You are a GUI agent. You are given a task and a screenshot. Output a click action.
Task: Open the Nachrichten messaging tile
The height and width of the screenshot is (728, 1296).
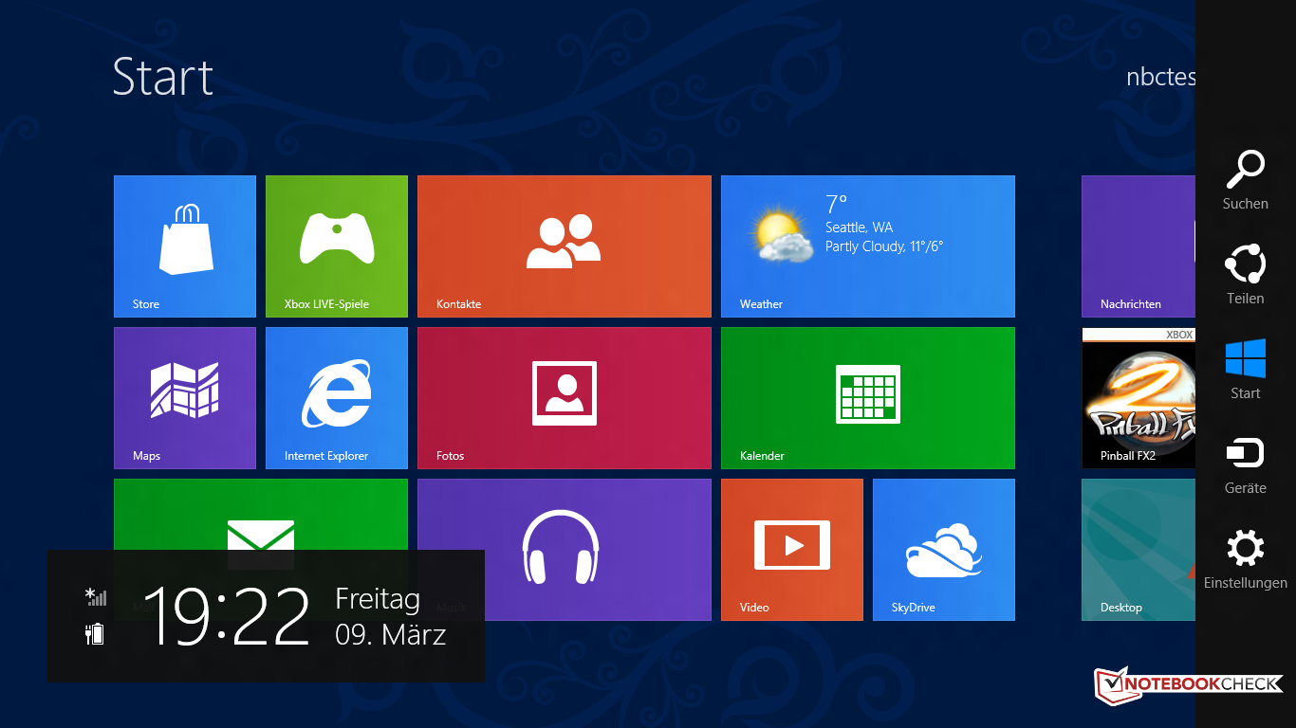point(1139,246)
